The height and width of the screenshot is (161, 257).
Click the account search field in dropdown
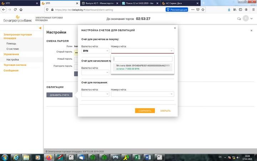click(x=142, y=59)
